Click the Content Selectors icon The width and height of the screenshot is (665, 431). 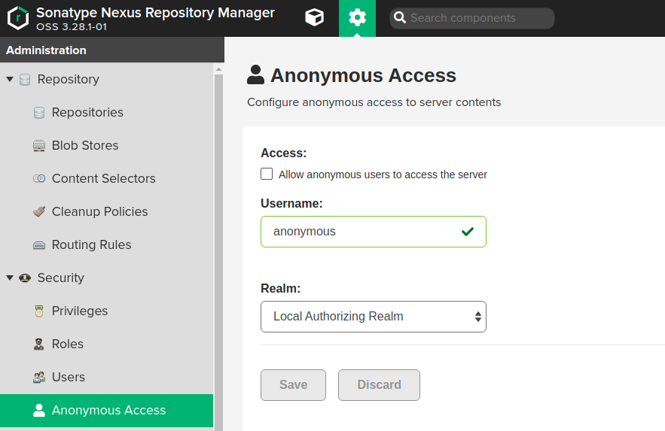coord(39,179)
